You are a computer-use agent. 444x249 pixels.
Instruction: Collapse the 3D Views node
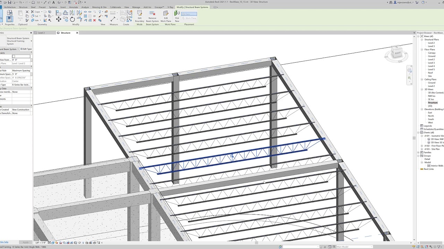tap(422, 90)
